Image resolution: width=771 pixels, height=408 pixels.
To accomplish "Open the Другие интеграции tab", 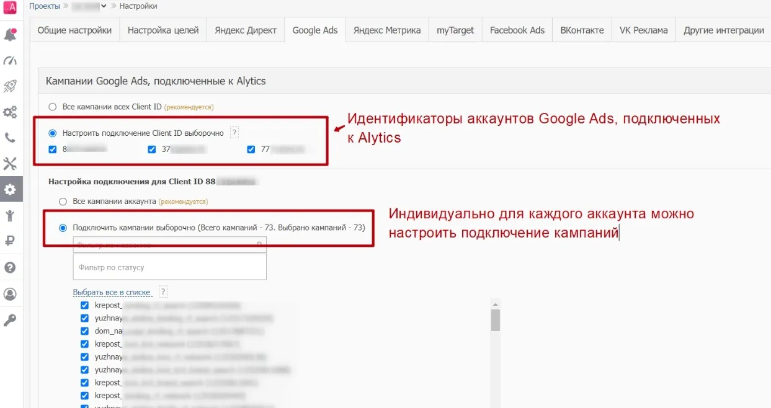I will [x=724, y=30].
